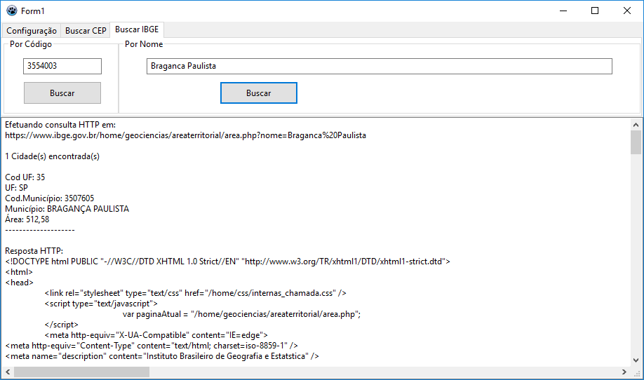Click the '<head>' line in the response
644x380 pixels.
[20, 283]
